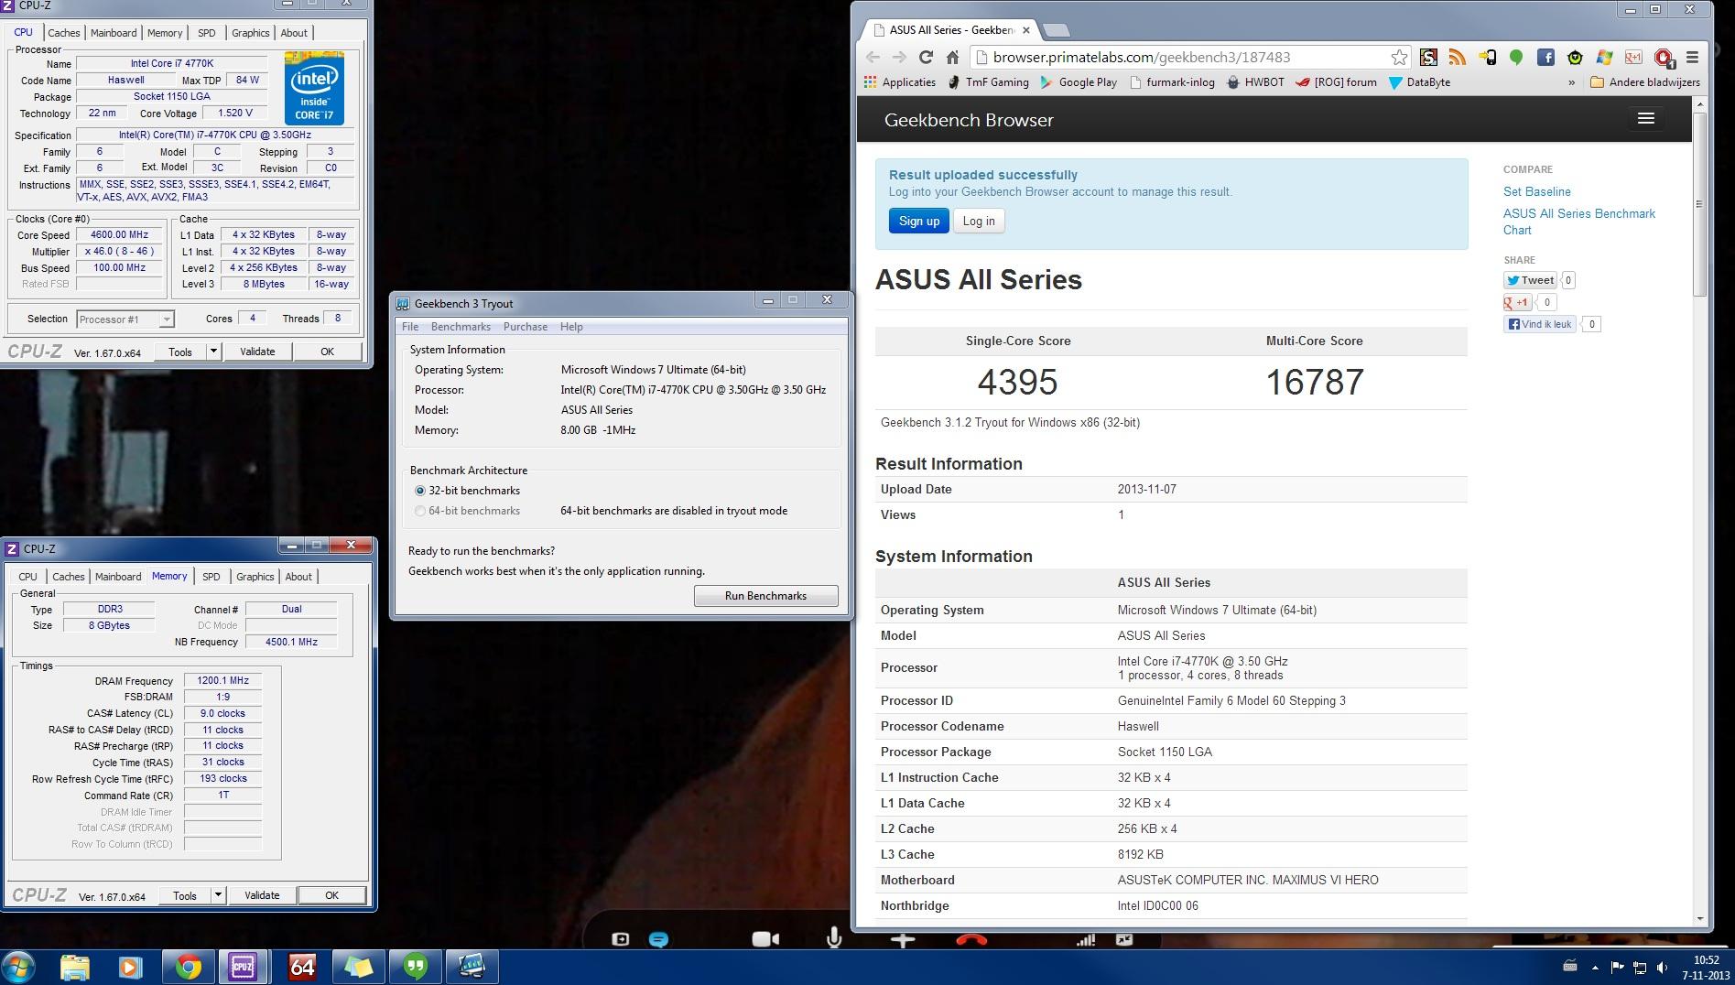Click the send-to-phone extension icon

point(1487,57)
